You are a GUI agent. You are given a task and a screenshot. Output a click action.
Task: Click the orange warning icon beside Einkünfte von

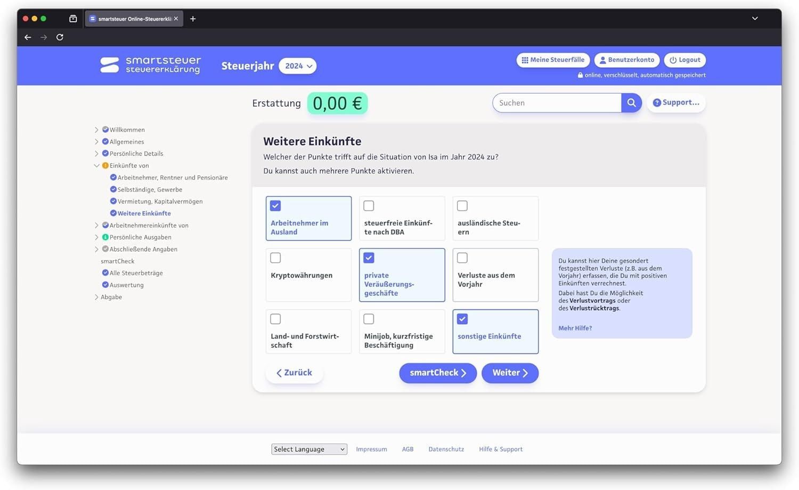pos(105,166)
